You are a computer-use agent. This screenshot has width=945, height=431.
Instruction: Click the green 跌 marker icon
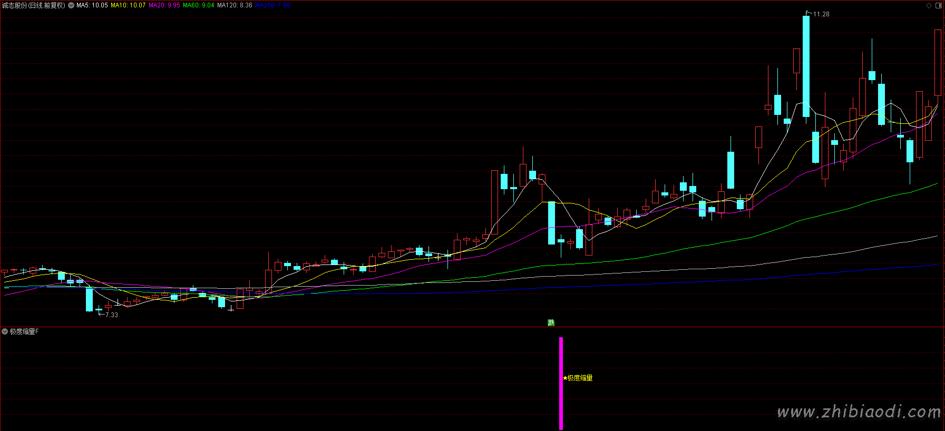tap(551, 322)
